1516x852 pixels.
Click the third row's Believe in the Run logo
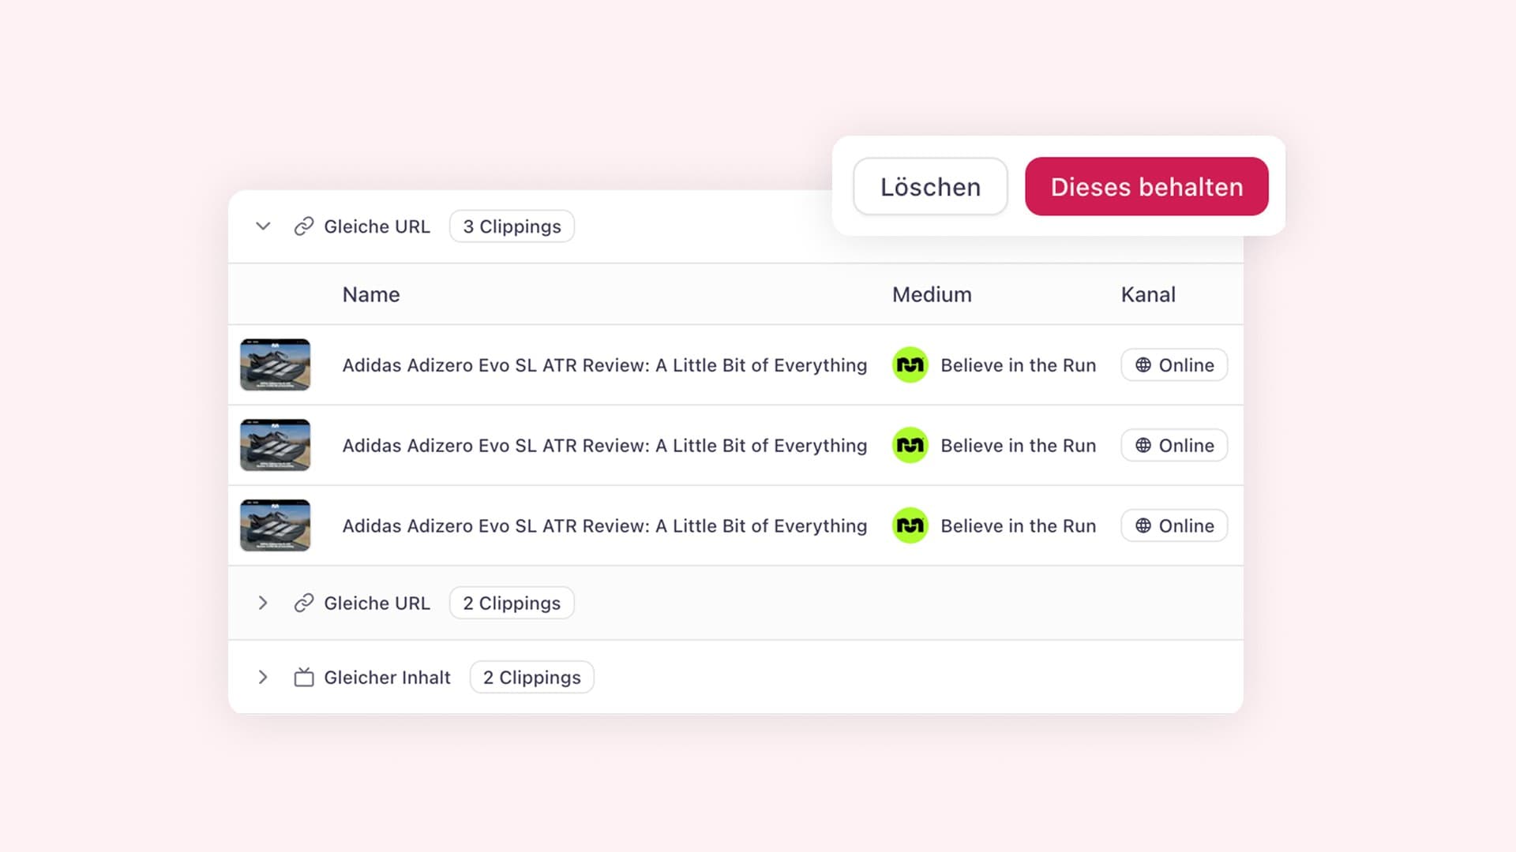[910, 526]
